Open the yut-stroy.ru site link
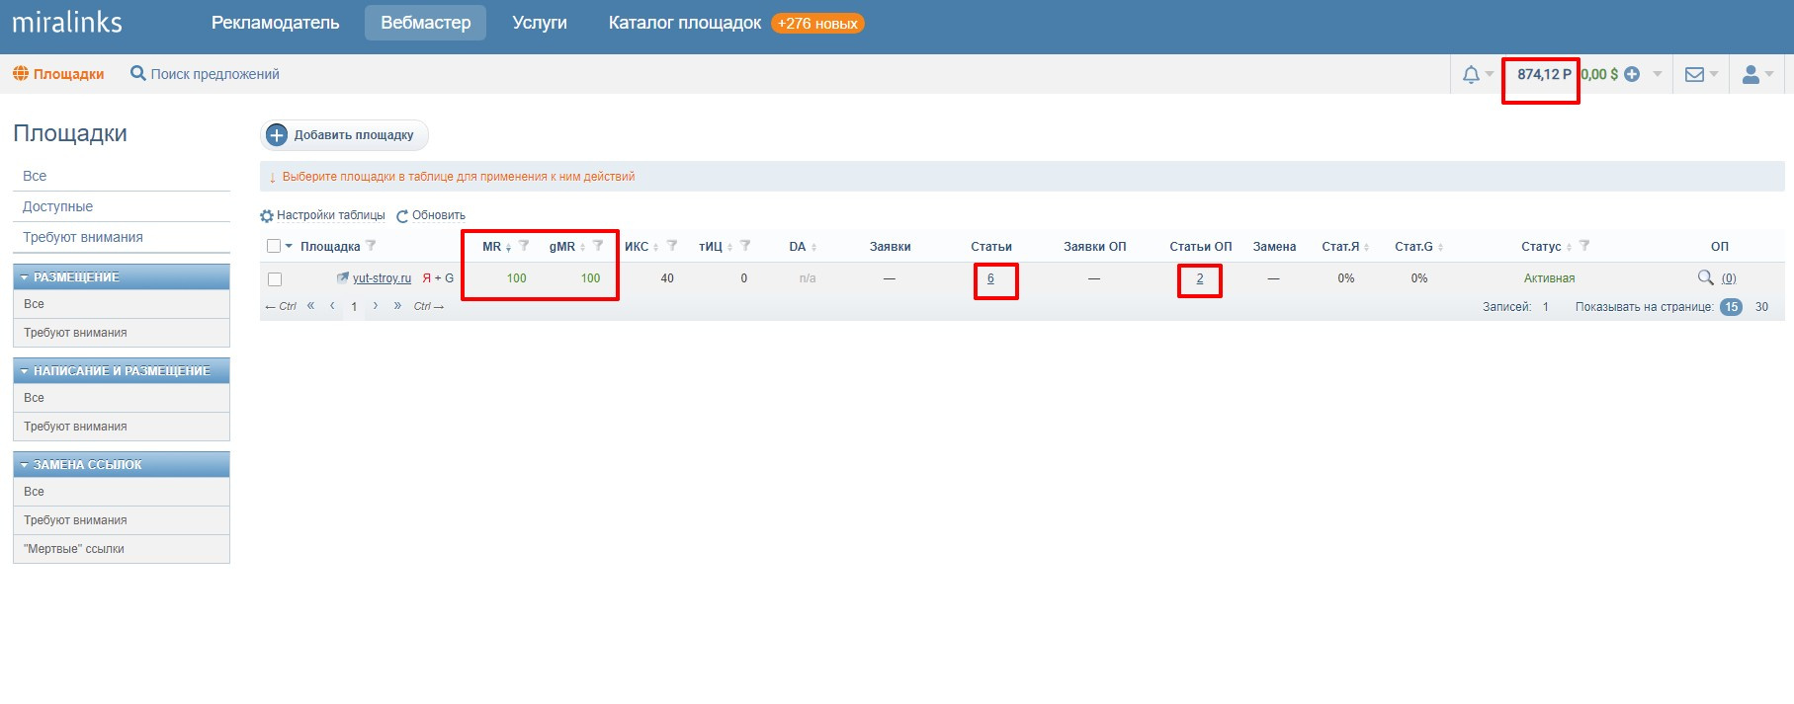Viewport: 1794px width, 704px height. click(382, 278)
